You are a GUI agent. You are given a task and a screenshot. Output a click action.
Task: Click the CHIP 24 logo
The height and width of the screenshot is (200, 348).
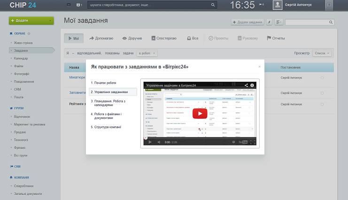point(23,5)
